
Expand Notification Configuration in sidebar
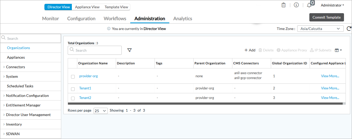[x=27, y=96]
